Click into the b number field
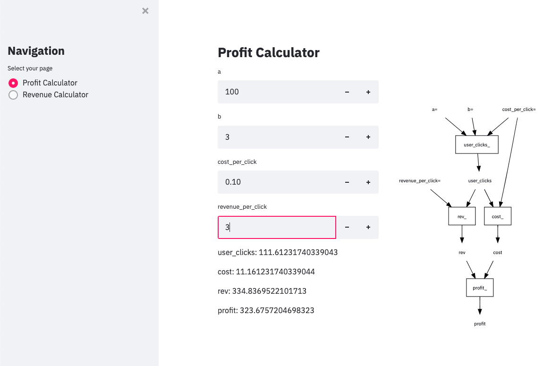The height and width of the screenshot is (366, 552). coord(277,137)
